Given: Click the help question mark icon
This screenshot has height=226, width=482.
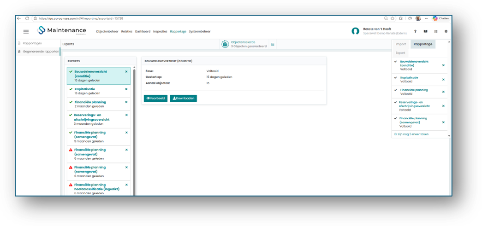Looking at the screenshot, I should [x=415, y=31].
